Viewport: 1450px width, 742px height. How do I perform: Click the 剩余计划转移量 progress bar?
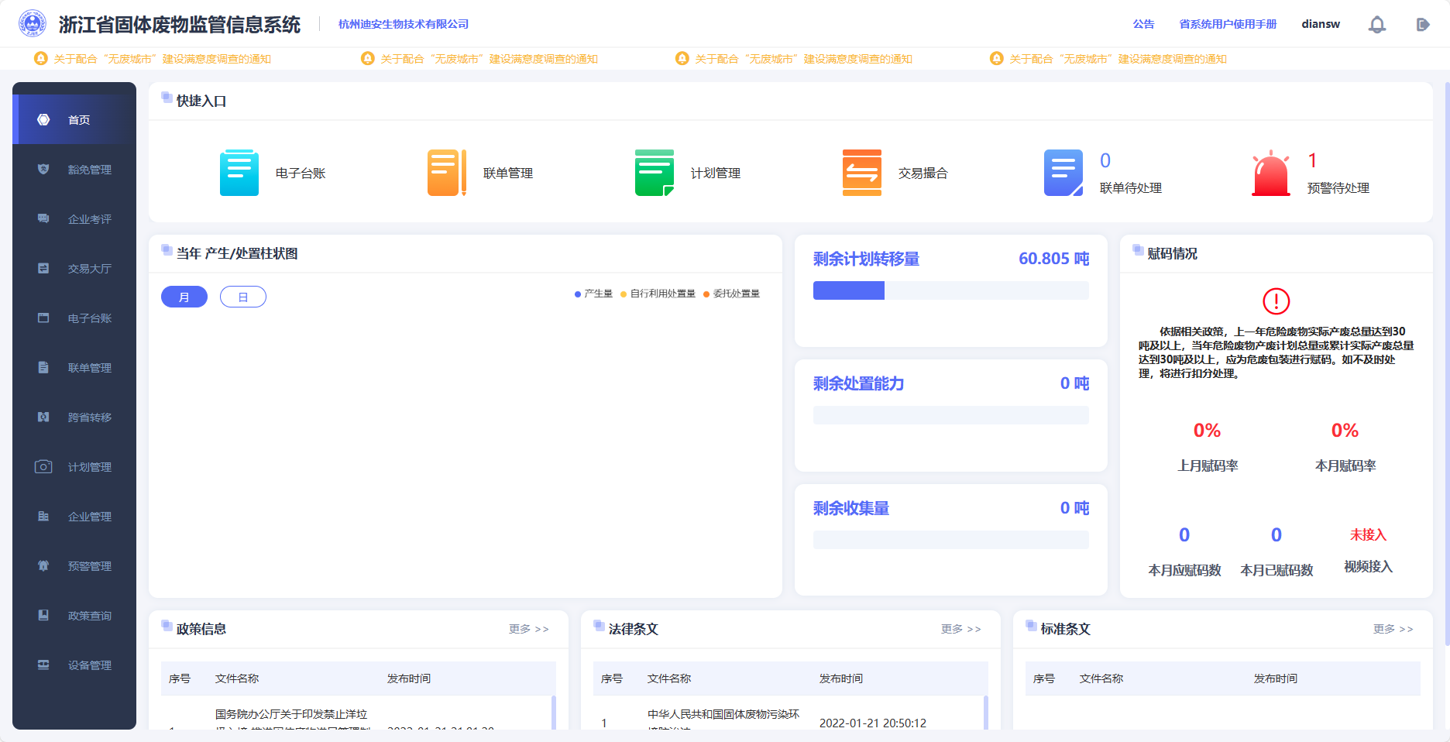[x=950, y=290]
